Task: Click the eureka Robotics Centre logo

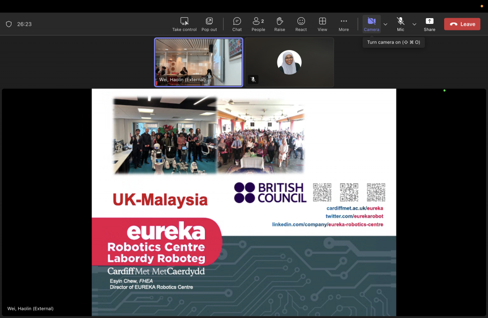Action: [x=156, y=242]
